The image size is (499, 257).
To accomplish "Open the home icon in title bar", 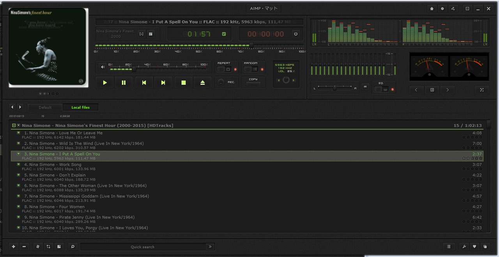I will [432, 9].
